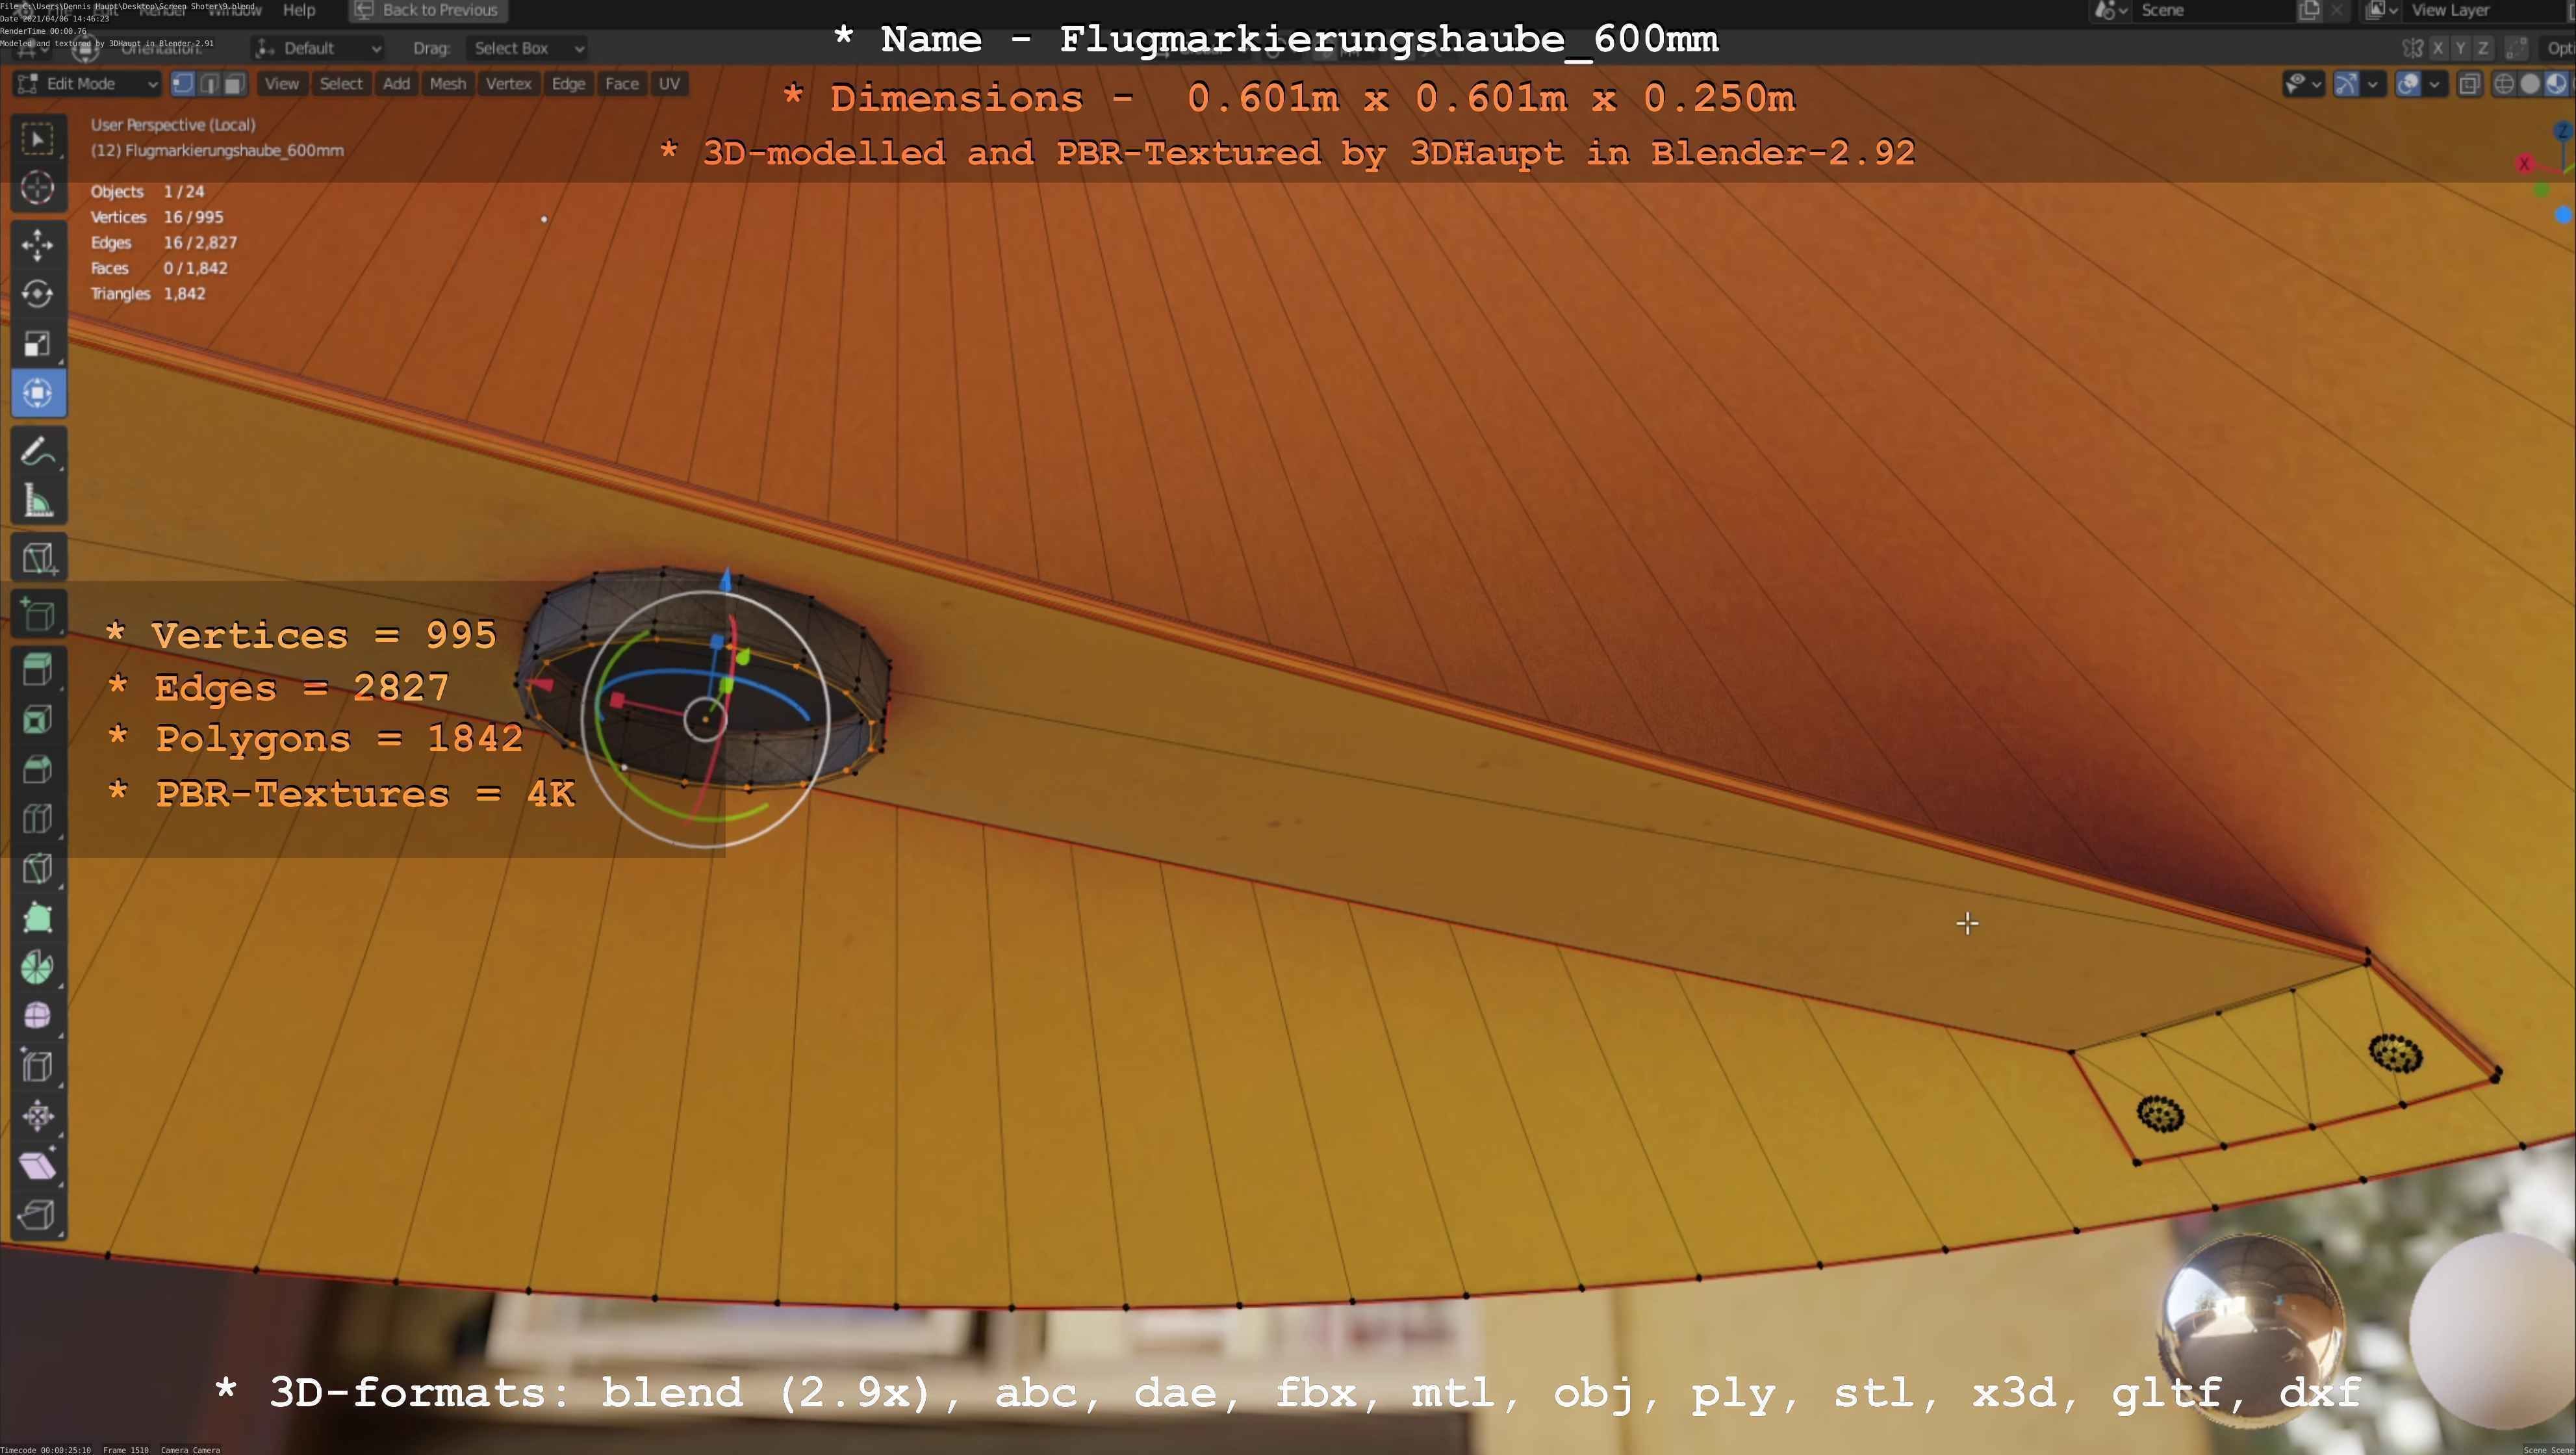Open the UV menu
This screenshot has height=1455, width=2576.
669,84
